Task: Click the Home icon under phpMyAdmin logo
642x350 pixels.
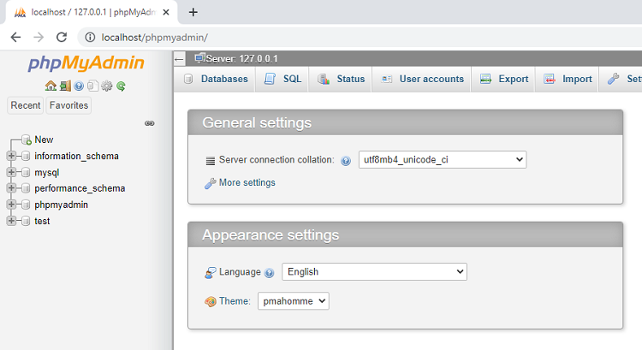Action: tap(51, 86)
